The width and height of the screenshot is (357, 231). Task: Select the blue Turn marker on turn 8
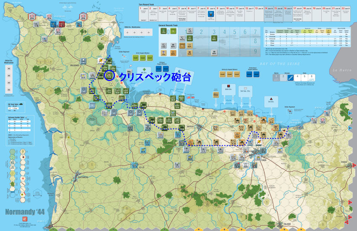click(211, 14)
